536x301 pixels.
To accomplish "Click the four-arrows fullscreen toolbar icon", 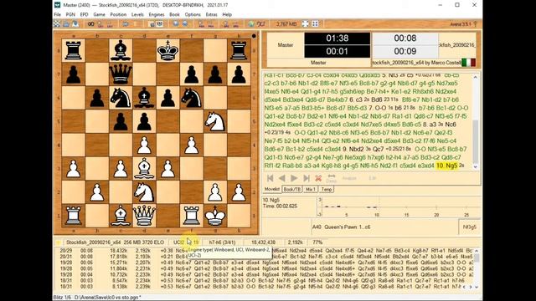I will pos(305,23).
